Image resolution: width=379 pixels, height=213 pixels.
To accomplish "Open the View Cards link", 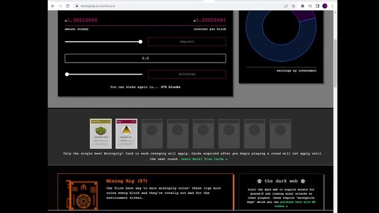I will (216, 159).
